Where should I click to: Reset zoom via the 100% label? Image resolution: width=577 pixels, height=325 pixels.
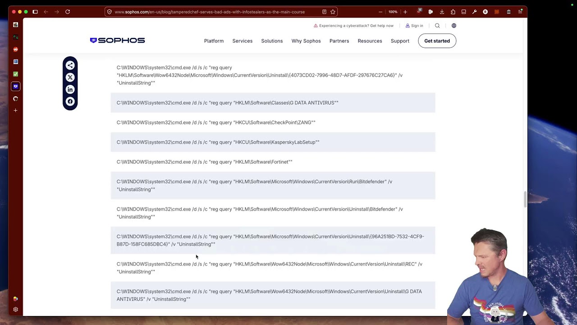point(393,12)
